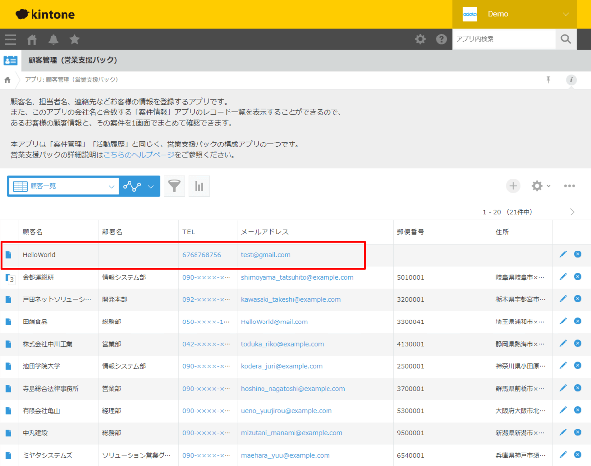
Task: Delete the 池田学院大学 record
Action: click(x=578, y=365)
